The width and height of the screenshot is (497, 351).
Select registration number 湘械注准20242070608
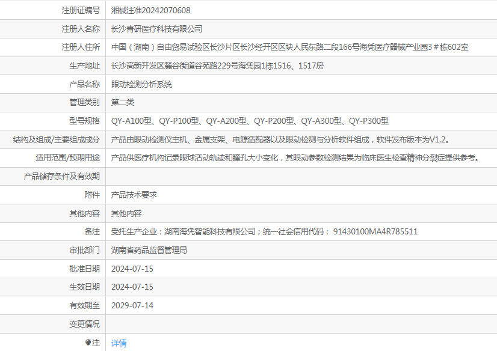point(150,10)
